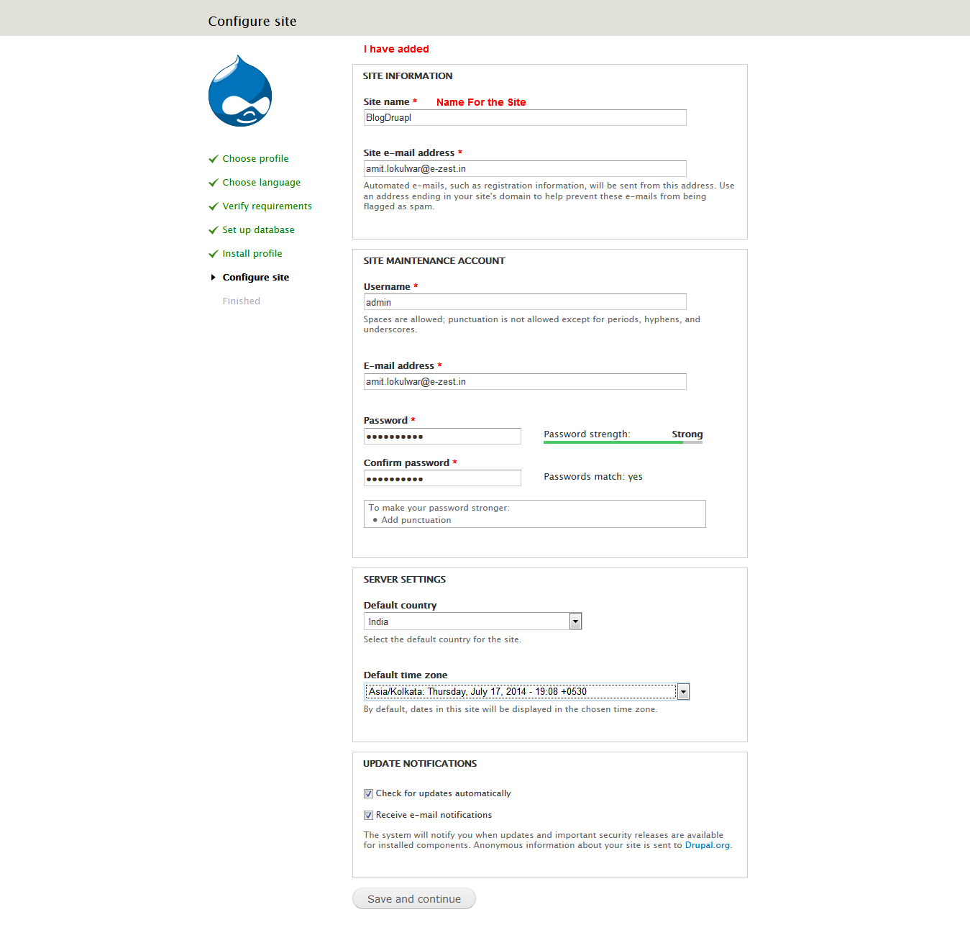The height and width of the screenshot is (948, 970).
Task: Click the Default country dropdown arrow button
Action: tap(575, 621)
